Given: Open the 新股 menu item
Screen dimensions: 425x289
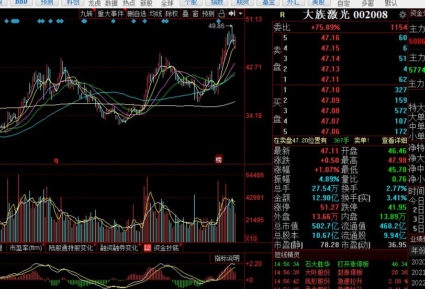Looking at the screenshot, I should pyautogui.click(x=147, y=3).
